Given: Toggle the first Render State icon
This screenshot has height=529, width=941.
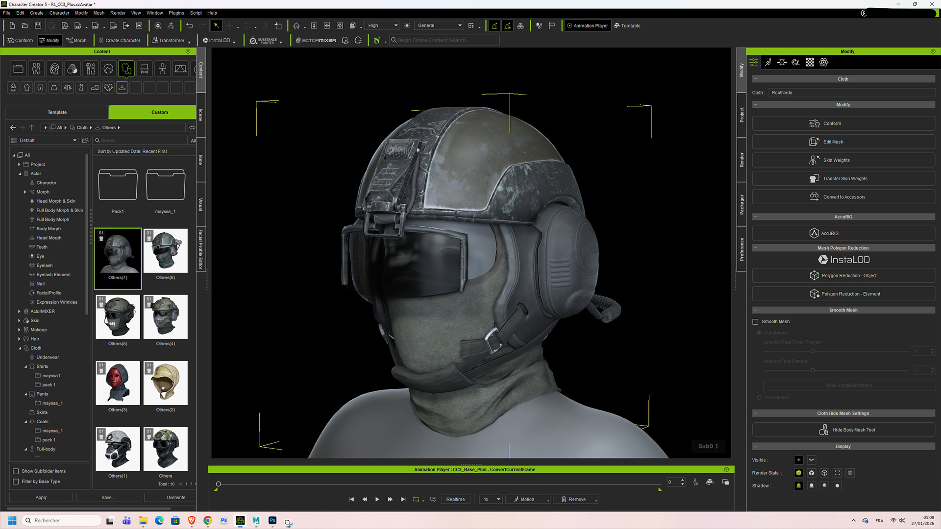Looking at the screenshot, I should (x=798, y=473).
